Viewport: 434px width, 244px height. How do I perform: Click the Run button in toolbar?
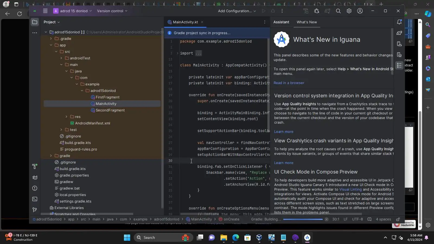pyautogui.click(x=263, y=11)
